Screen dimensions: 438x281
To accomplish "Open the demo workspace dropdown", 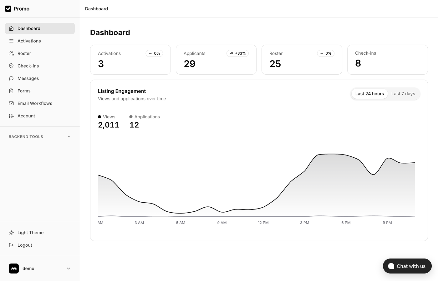I will coord(40,269).
